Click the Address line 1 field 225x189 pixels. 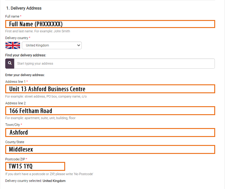pos(110,89)
